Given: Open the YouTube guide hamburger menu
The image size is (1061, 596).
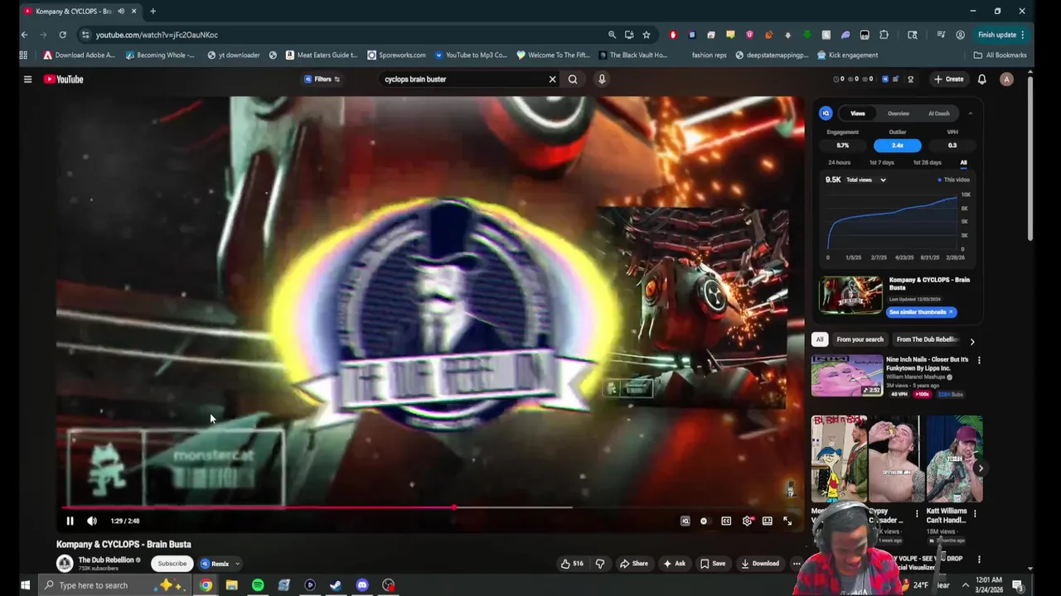Looking at the screenshot, I should 27,79.
